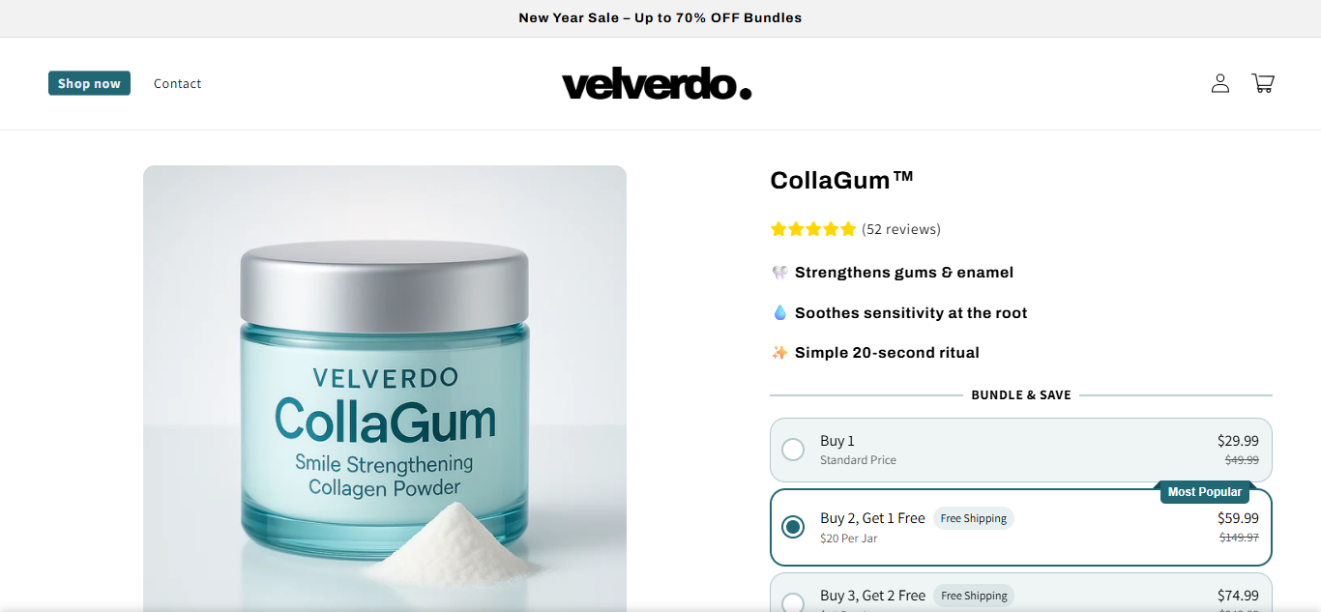Click the Most Popular badge
This screenshot has height=612, width=1321.
(1205, 492)
